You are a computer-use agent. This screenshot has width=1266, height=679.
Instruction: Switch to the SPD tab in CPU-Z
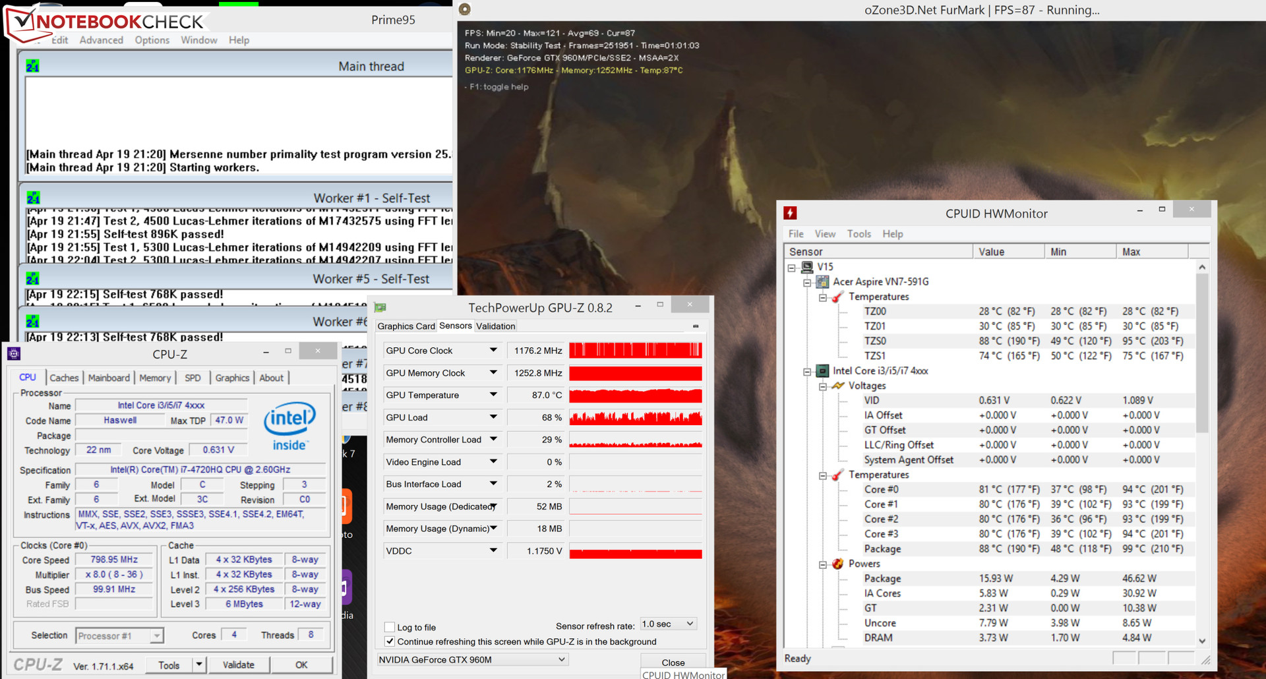tap(193, 378)
